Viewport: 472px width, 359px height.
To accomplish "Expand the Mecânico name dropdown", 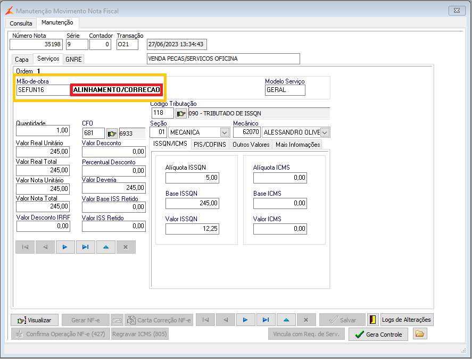I will click(x=325, y=132).
